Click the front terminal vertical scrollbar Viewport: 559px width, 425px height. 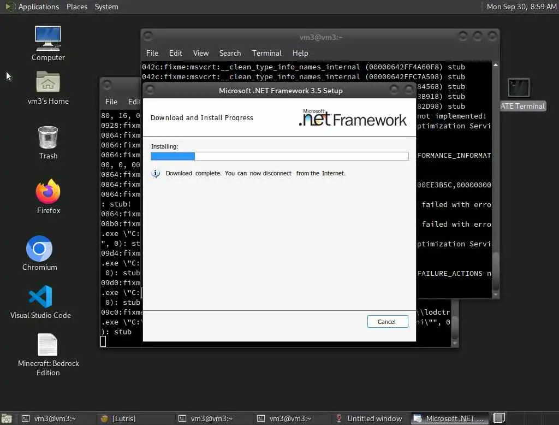click(x=496, y=180)
